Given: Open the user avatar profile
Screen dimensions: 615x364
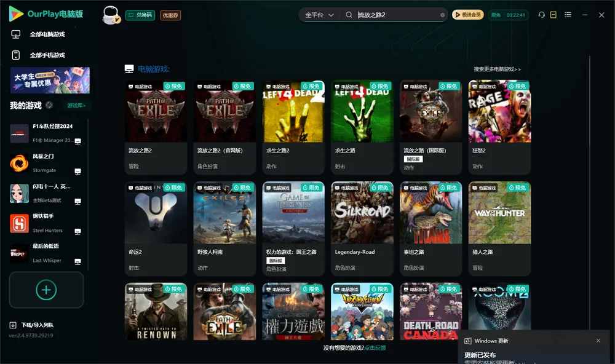Looking at the screenshot, I should pos(111,15).
